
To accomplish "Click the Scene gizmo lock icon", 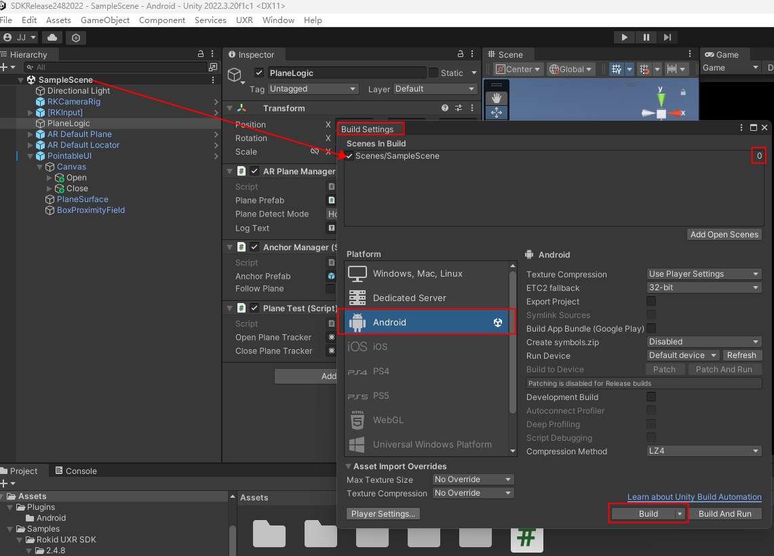I will pyautogui.click(x=683, y=92).
